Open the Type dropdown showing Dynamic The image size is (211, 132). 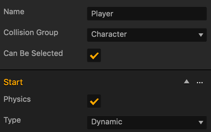pyautogui.click(x=147, y=123)
